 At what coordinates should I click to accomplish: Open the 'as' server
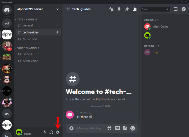coord(7,114)
